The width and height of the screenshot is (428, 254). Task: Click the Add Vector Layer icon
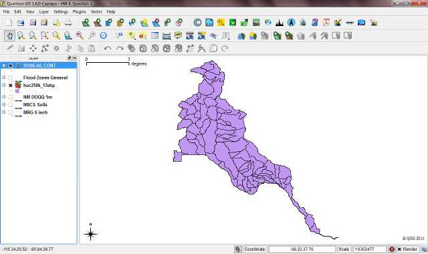pyautogui.click(x=86, y=23)
